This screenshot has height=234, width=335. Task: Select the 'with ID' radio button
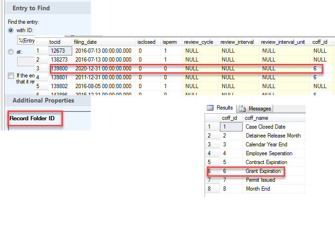pos(11,30)
